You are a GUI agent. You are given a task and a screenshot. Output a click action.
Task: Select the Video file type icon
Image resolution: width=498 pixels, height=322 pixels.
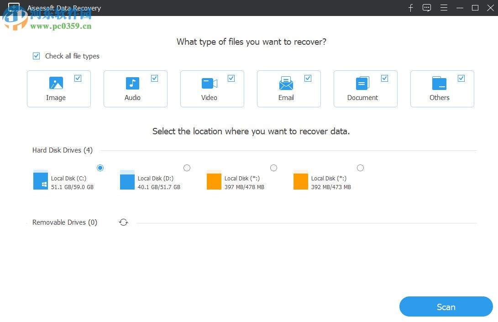click(x=209, y=83)
